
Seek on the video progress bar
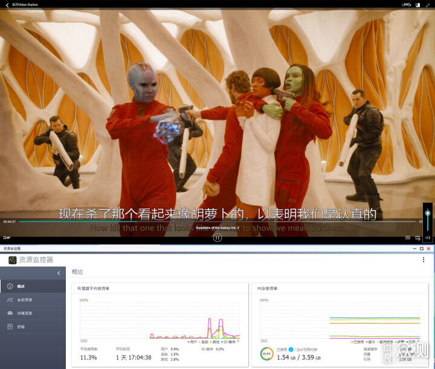tap(217, 221)
